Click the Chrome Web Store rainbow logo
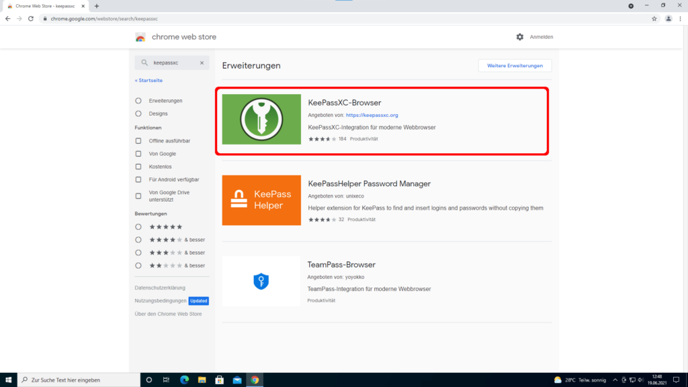Screen dimensions: 688x387 click(140, 38)
